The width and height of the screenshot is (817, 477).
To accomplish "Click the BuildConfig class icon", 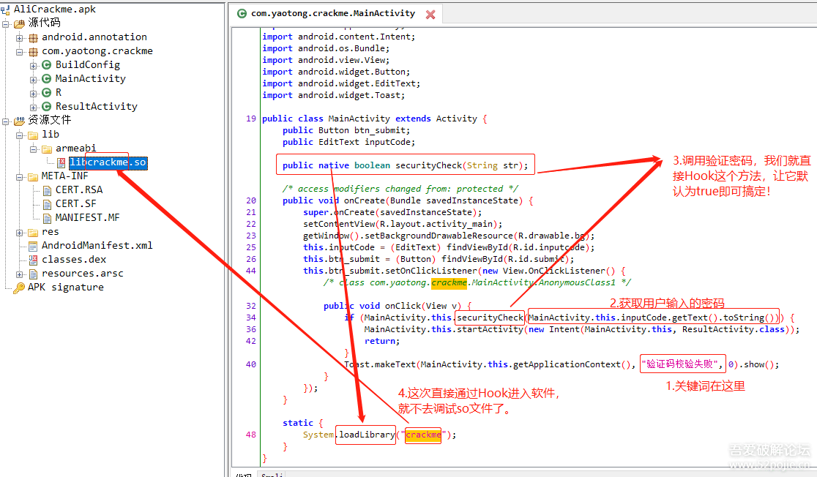I will (x=46, y=65).
